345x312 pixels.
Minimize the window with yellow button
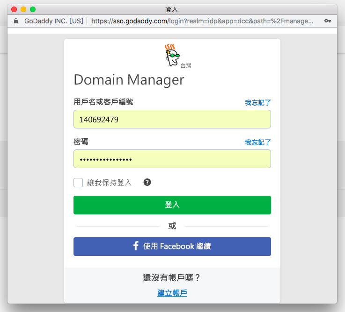[x=23, y=9]
